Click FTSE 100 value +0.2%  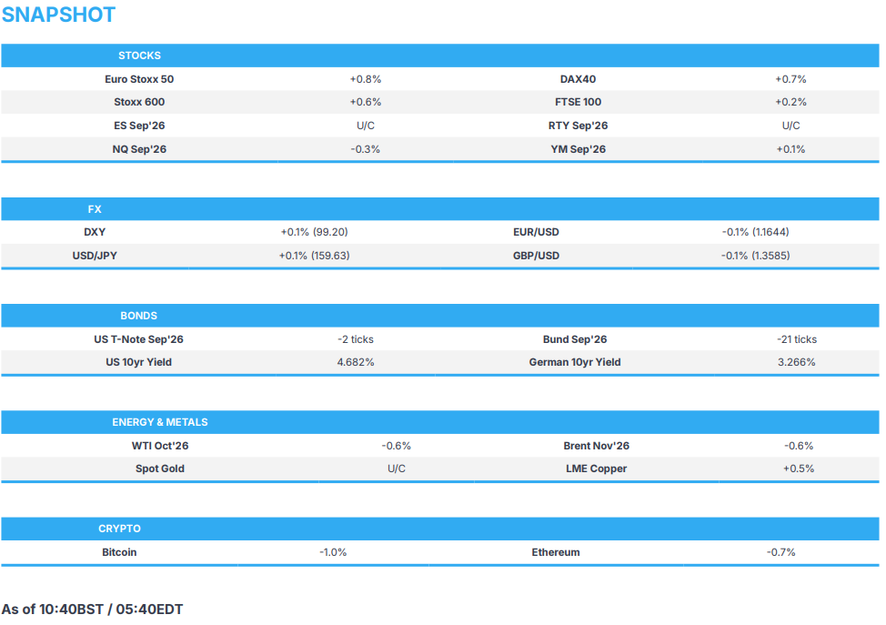point(790,102)
